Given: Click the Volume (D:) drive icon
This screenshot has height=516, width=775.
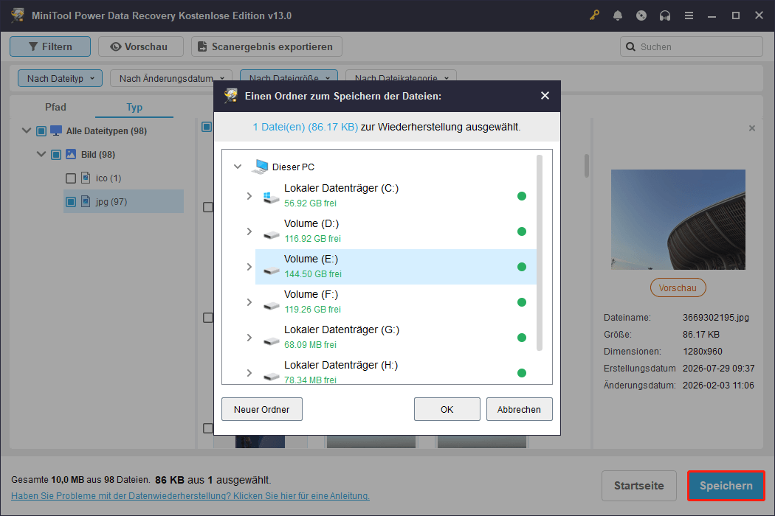Looking at the screenshot, I should [272, 234].
